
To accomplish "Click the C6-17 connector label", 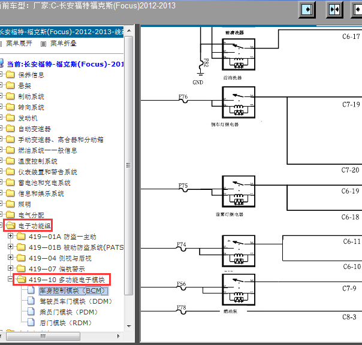I will pos(351,37).
